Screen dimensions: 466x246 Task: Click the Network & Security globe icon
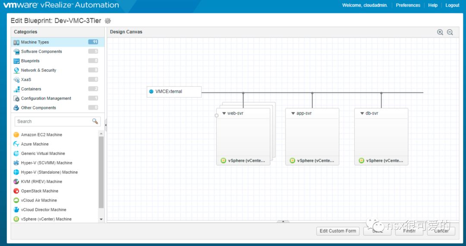pyautogui.click(x=16, y=70)
